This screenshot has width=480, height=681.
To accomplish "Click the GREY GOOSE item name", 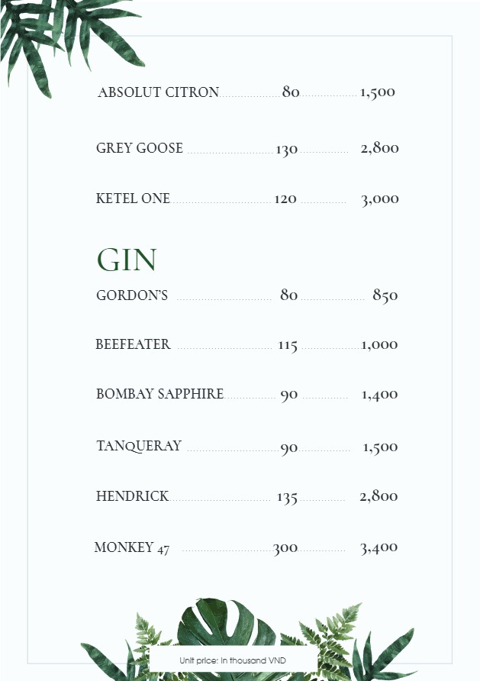I will click(140, 148).
